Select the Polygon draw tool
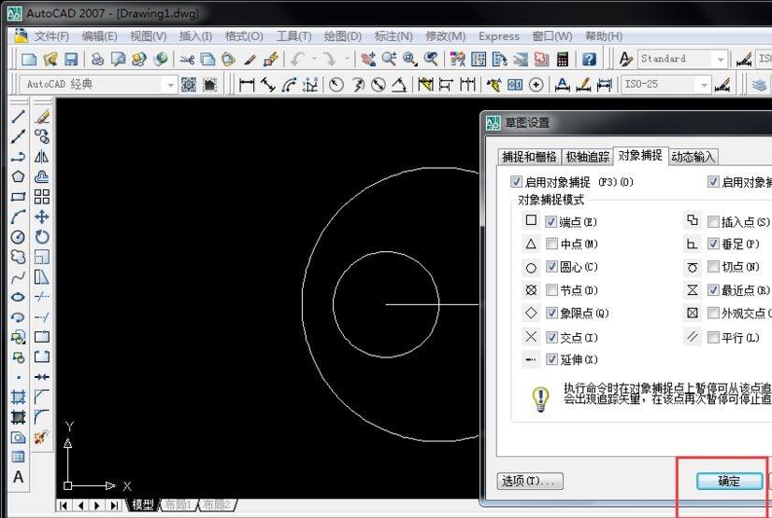Image resolution: width=772 pixels, height=518 pixels. click(x=18, y=176)
